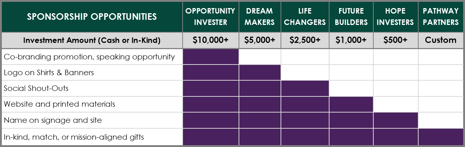
Task: Select the In-kind, match, or mission-aligned gifts row
Action: click(74, 137)
